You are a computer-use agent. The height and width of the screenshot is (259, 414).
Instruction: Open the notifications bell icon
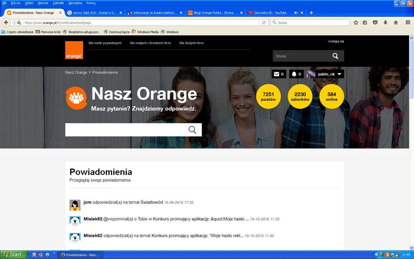(294, 74)
